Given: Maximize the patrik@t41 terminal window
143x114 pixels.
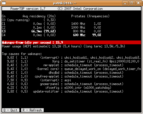Looking at the screenshot, I should pyautogui.click(x=132, y=3).
